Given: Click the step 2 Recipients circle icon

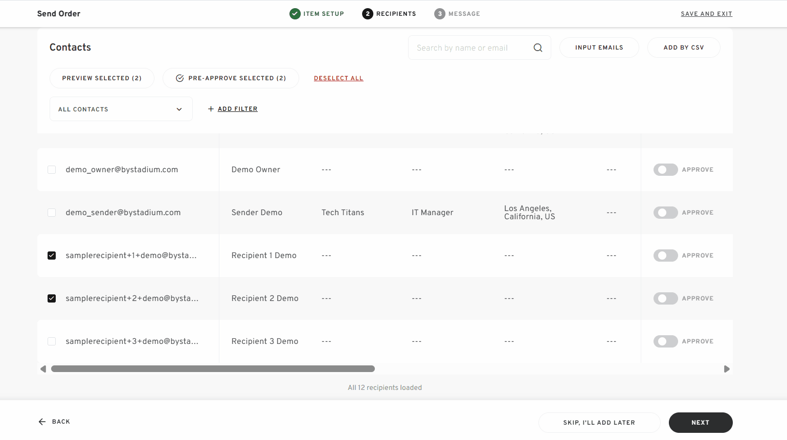Looking at the screenshot, I should point(368,14).
